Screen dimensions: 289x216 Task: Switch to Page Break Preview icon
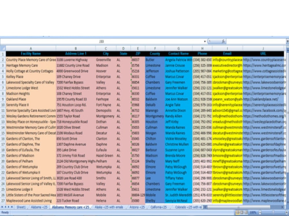tap(246, 213)
